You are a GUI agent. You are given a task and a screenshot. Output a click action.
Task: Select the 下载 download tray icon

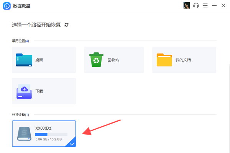point(24,91)
